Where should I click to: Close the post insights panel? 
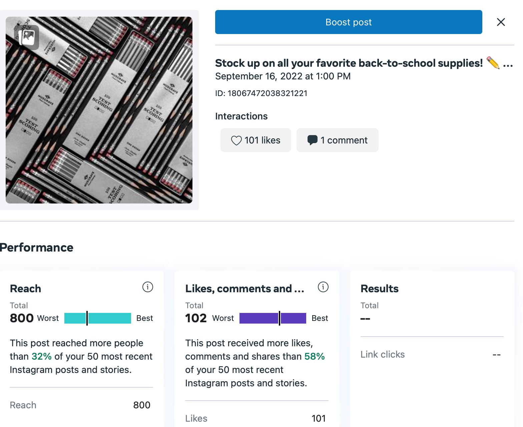(x=501, y=22)
